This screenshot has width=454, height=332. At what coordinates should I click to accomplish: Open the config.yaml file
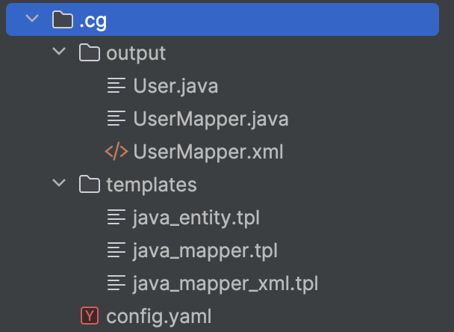pyautogui.click(x=158, y=317)
